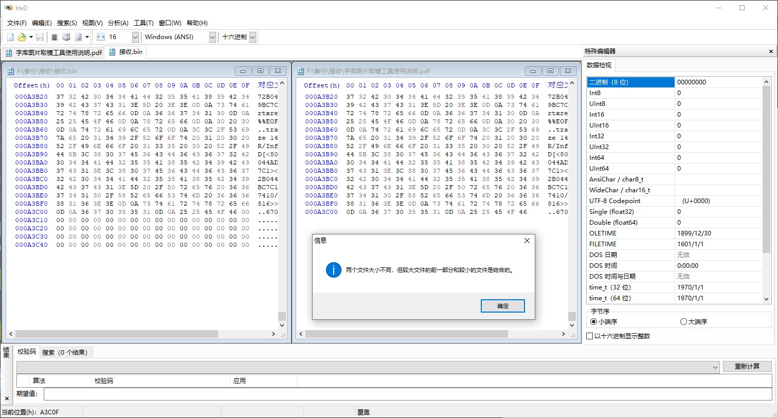Viewport: 778px width, 418px height.
Task: Select the FILETIME row
Action: point(675,244)
